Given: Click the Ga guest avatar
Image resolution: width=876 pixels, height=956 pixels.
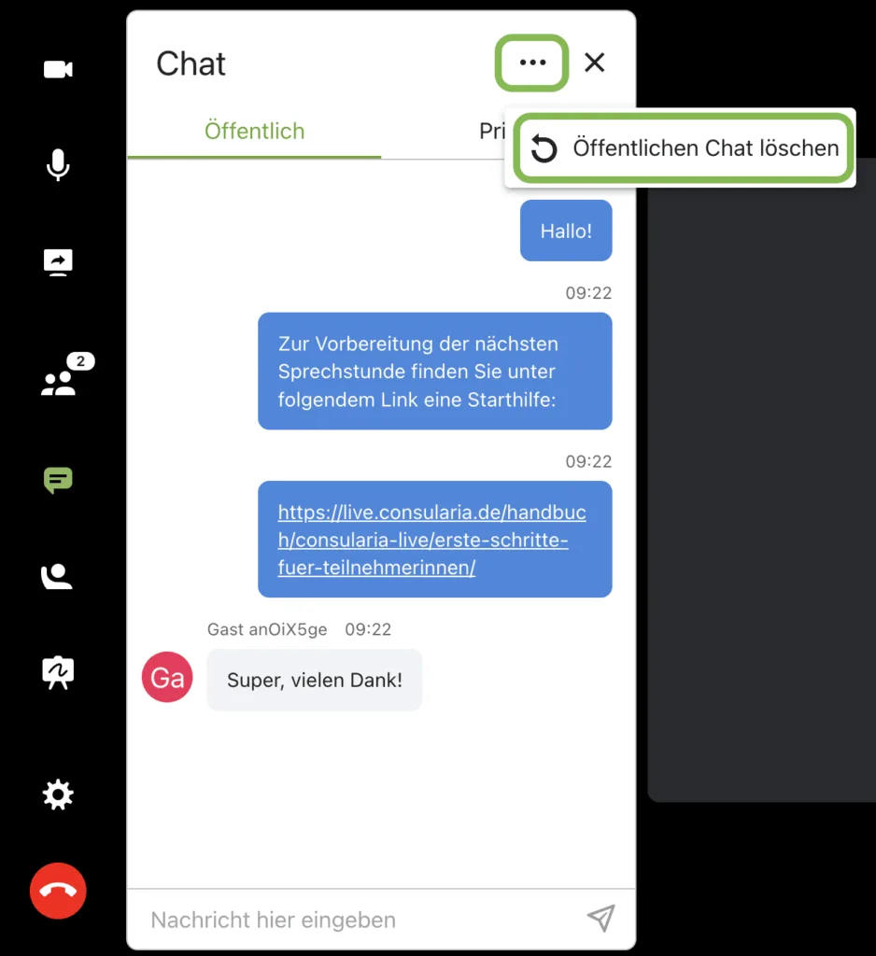Looking at the screenshot, I should point(167,677).
